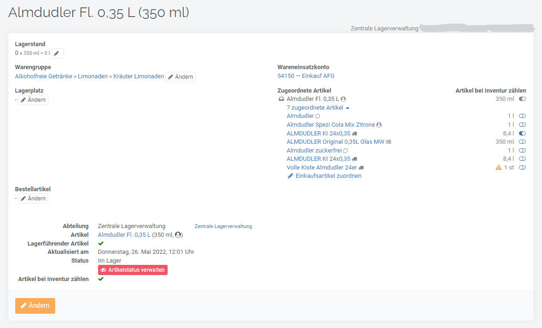
Task: Toggle inventory count for ALMDUDLER Original 0,35L Glas MW
Action: point(522,142)
